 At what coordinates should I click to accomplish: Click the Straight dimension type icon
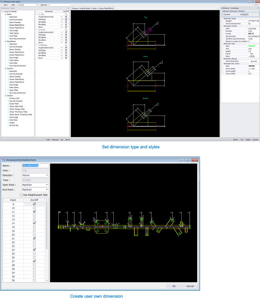(254, 21)
